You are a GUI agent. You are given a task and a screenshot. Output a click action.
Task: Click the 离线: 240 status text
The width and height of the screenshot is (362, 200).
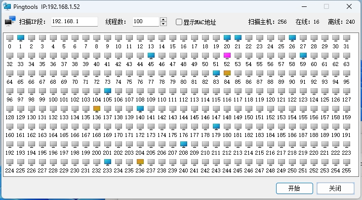(341, 22)
